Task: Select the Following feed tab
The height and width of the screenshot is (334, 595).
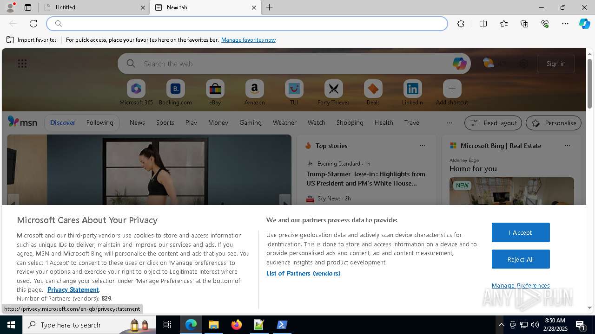Action: click(x=99, y=123)
